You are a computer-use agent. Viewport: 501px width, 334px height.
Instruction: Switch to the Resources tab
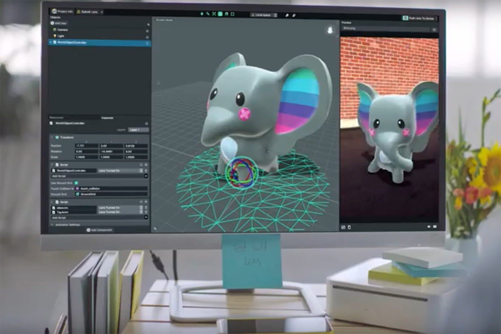pyautogui.click(x=56, y=118)
